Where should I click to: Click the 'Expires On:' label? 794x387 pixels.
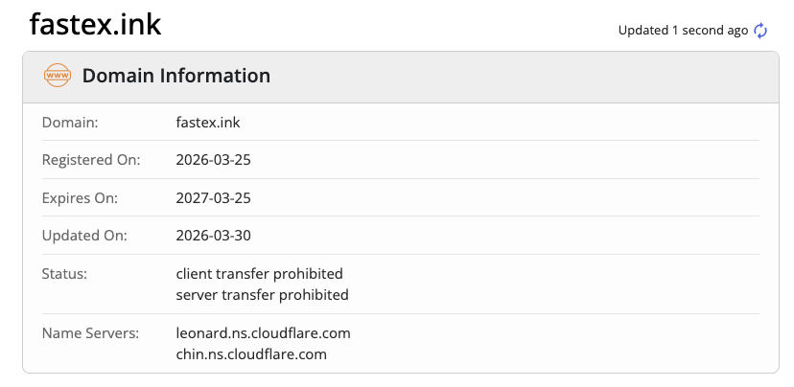[x=80, y=198]
